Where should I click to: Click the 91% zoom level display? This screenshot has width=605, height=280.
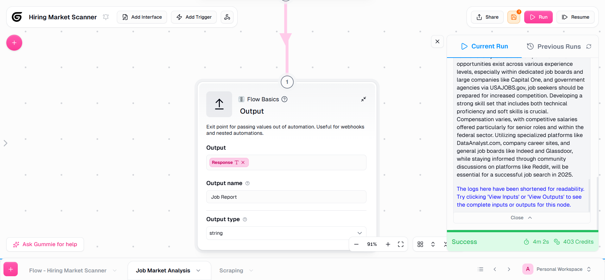coord(372,244)
